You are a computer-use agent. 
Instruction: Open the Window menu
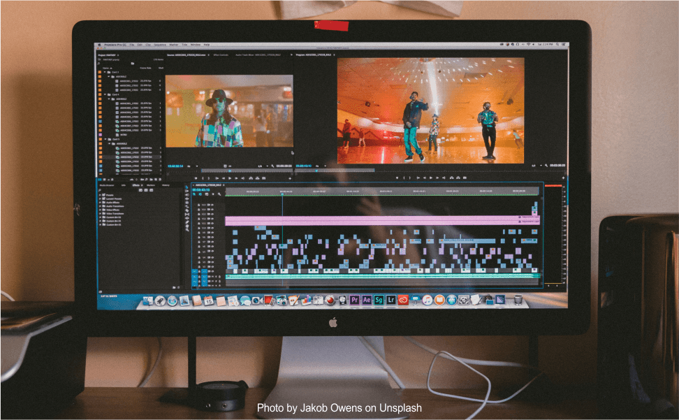[196, 45]
